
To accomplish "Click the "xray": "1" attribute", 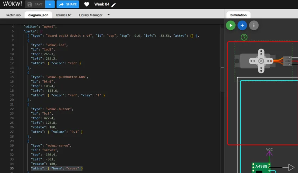I will [x=91, y=95].
